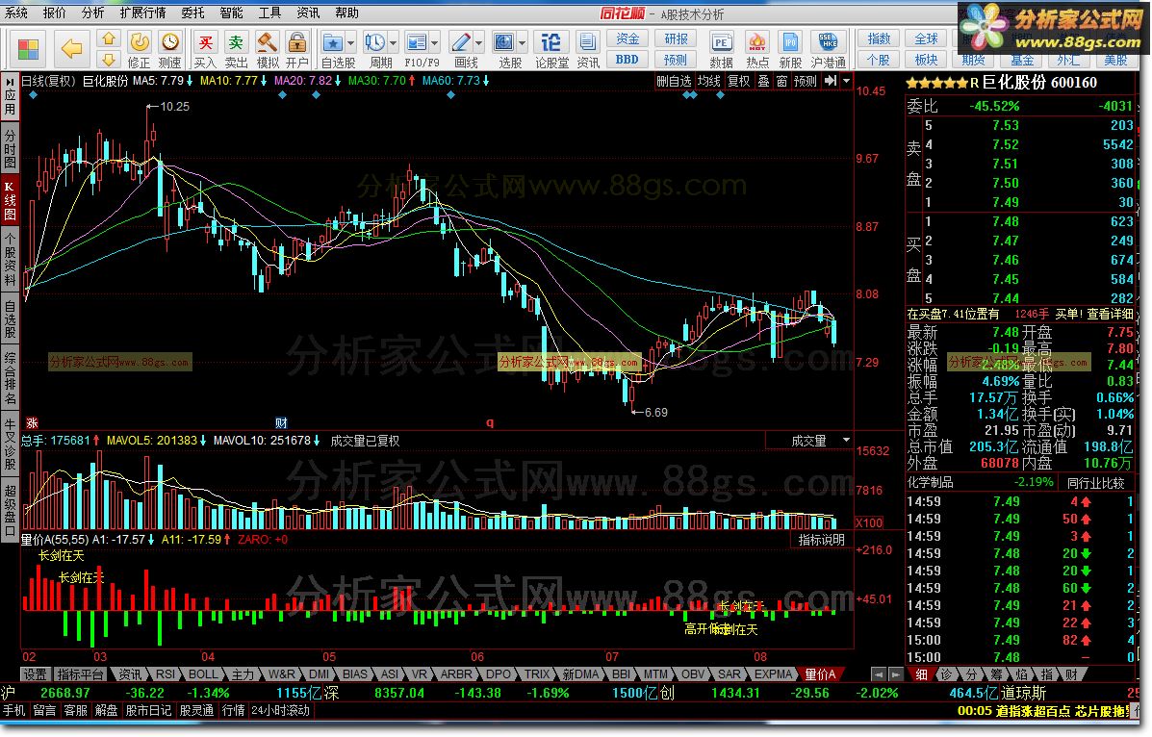Screen dimensions: 1152x737
Task: Click the 沪港通 SSE HKE icon
Action: (x=828, y=50)
